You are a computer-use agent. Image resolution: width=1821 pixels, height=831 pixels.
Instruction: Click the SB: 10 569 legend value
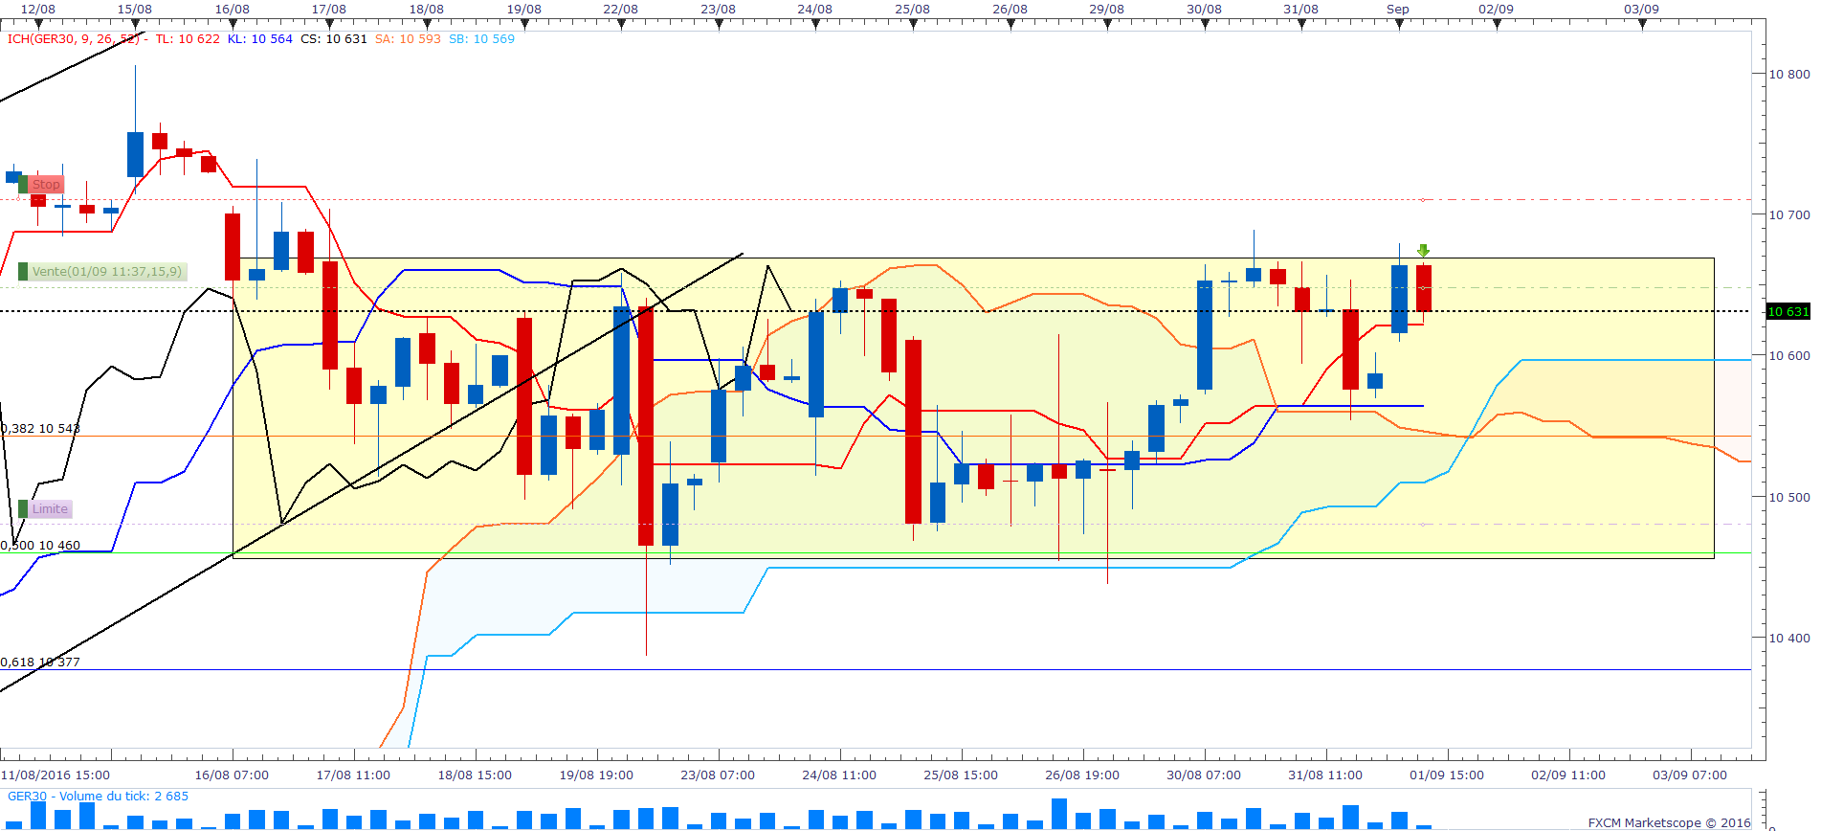tap(481, 39)
